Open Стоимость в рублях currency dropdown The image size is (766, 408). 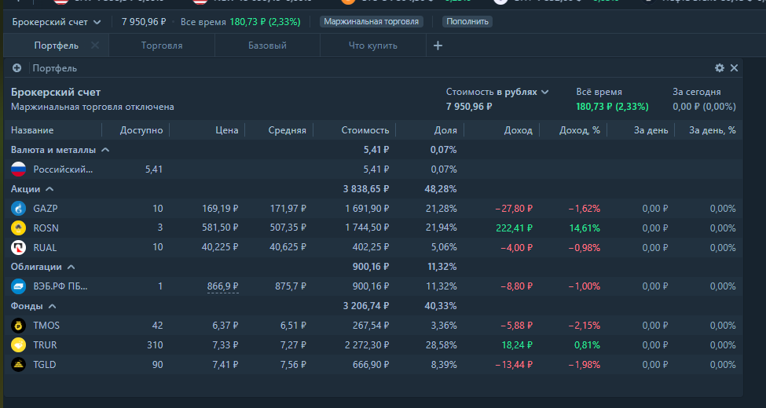tap(497, 92)
